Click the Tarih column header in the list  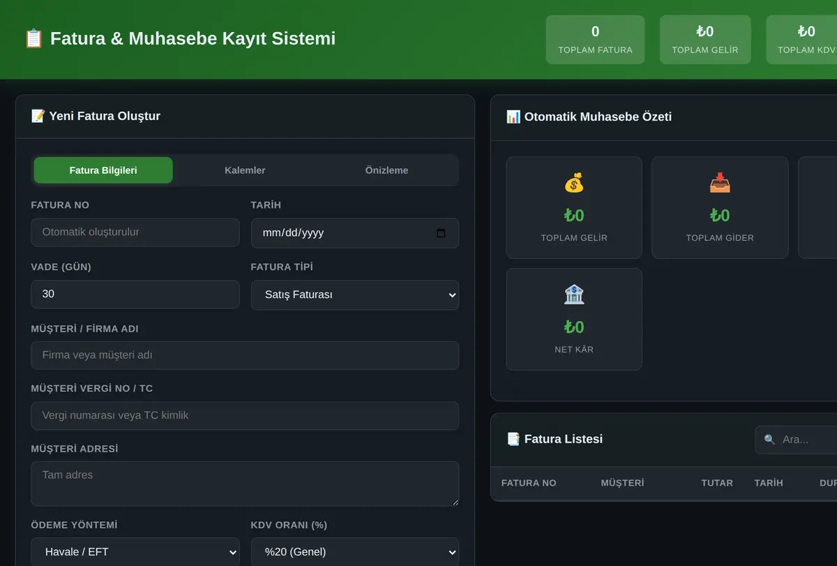point(769,483)
